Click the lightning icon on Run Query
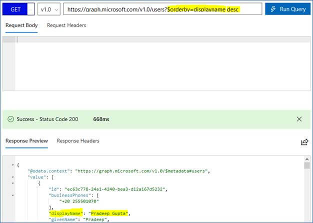Image resolution: width=313 pixels, height=223 pixels. (x=272, y=9)
